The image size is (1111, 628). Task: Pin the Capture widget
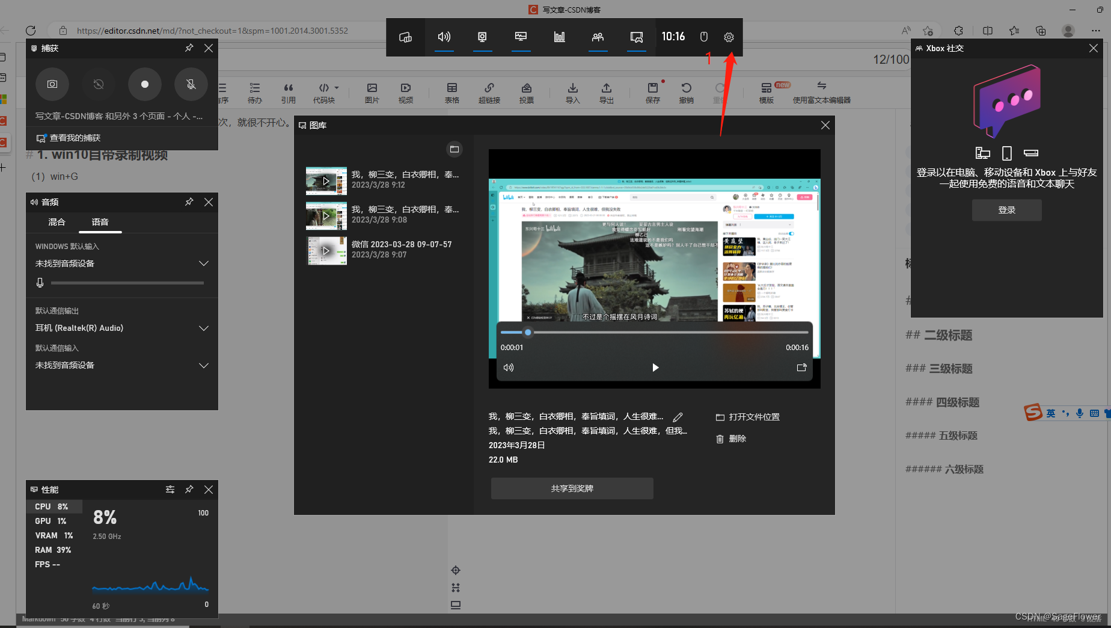coord(189,48)
